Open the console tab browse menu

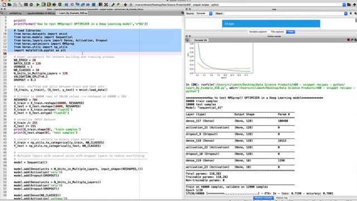click(x=187, y=40)
